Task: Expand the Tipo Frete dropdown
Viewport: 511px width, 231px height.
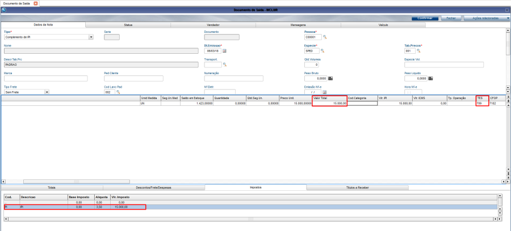Action: pos(47,92)
